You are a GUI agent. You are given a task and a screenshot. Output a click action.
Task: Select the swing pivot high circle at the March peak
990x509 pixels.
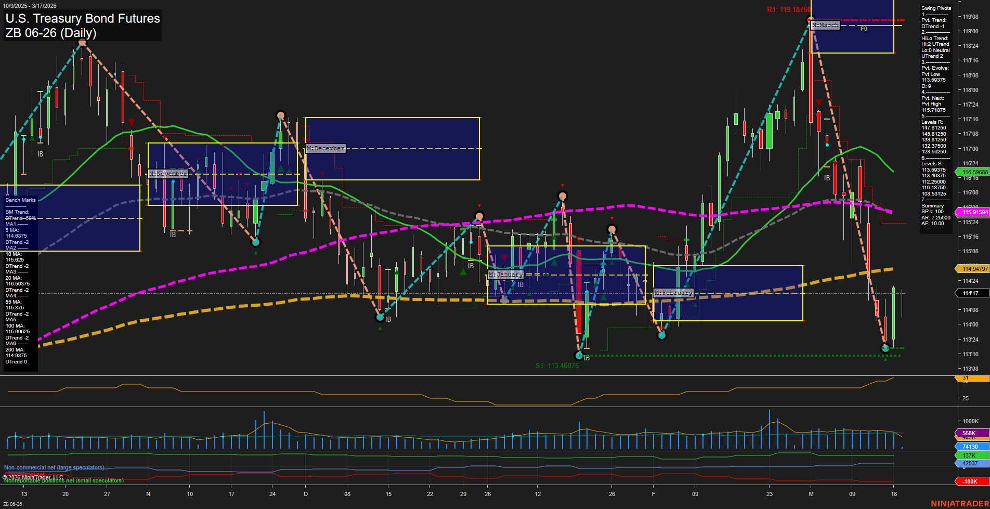click(810, 21)
